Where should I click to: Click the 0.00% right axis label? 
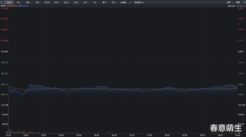point(241,51)
